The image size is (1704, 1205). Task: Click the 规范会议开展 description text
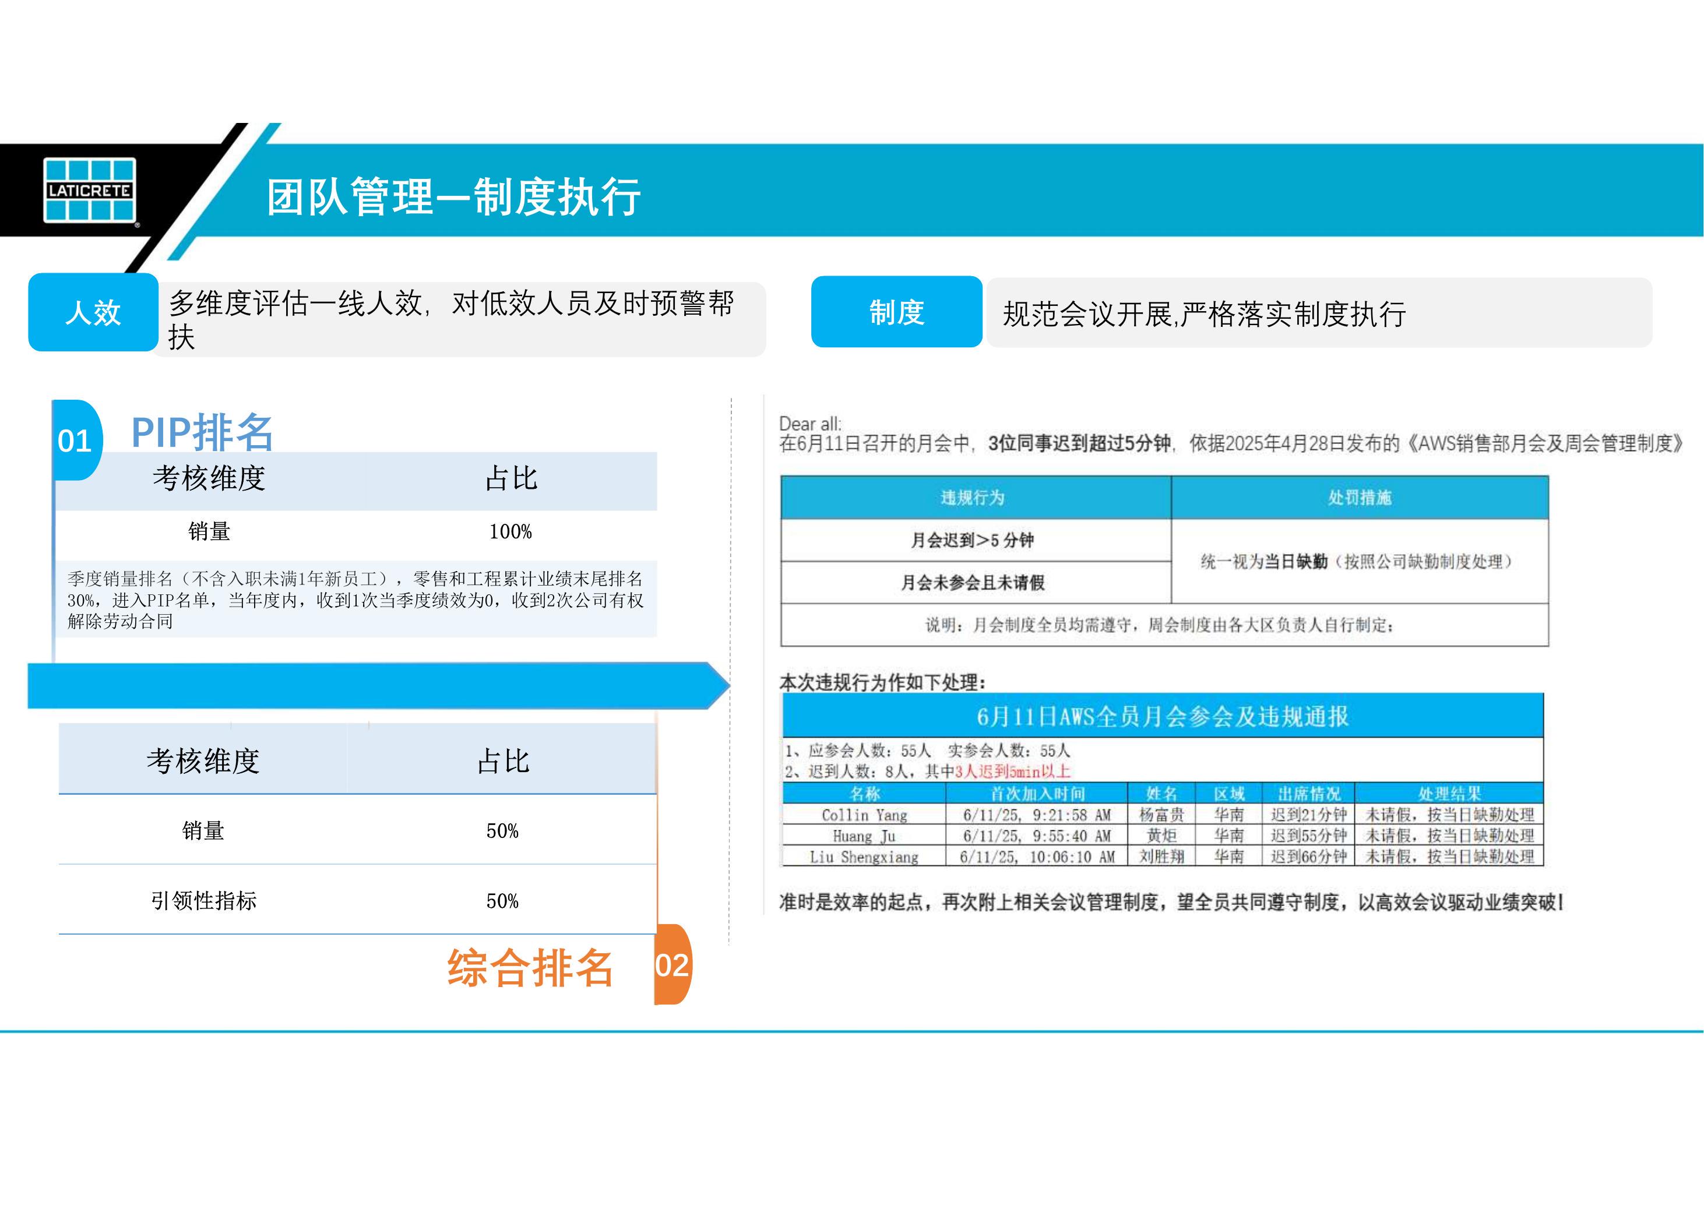point(1204,314)
